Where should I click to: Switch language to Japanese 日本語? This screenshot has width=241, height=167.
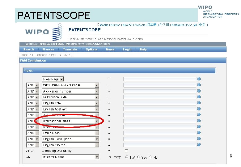tap(152, 25)
